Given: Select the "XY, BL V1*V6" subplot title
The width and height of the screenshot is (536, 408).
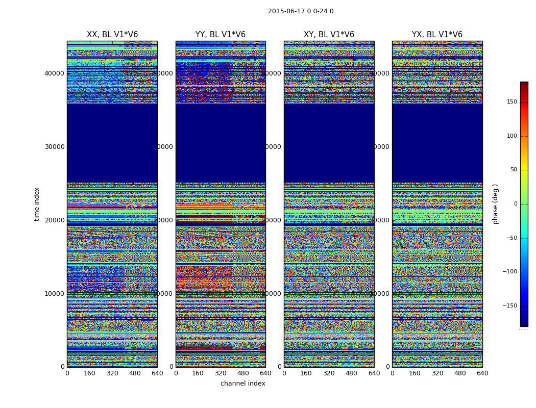Looking at the screenshot, I should click(x=329, y=35).
